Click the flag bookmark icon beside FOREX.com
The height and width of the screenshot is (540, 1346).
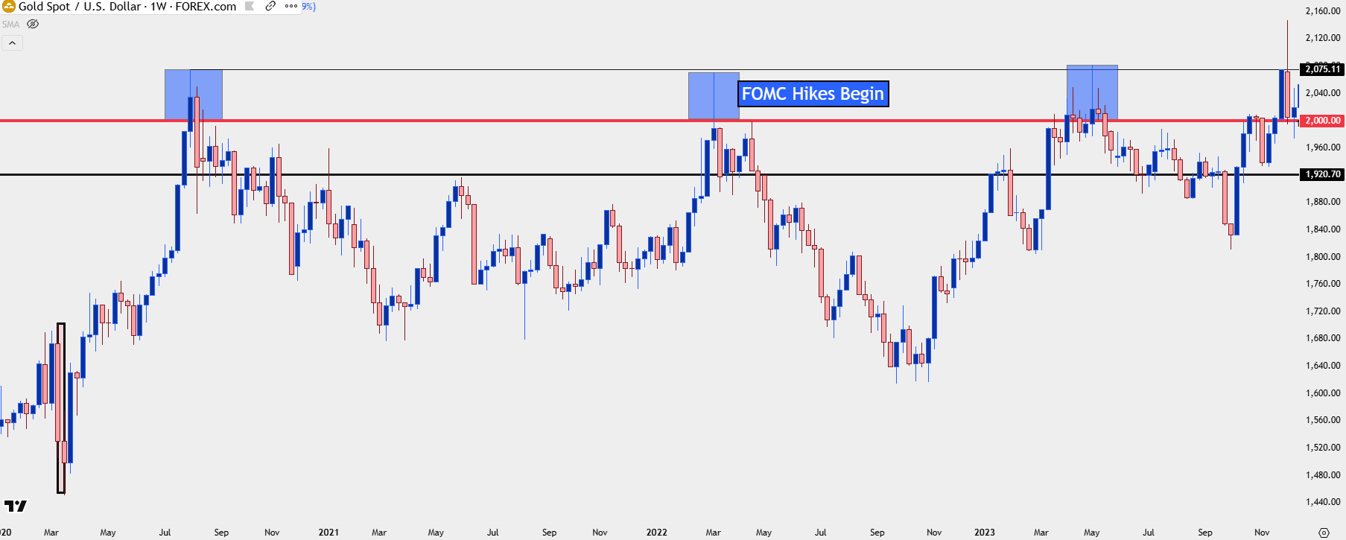pyautogui.click(x=250, y=7)
